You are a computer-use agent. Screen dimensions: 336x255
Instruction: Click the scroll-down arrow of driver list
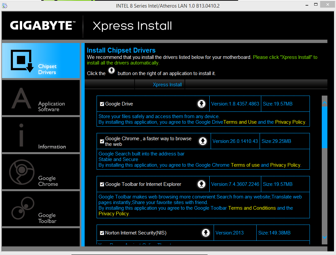[x=324, y=237]
